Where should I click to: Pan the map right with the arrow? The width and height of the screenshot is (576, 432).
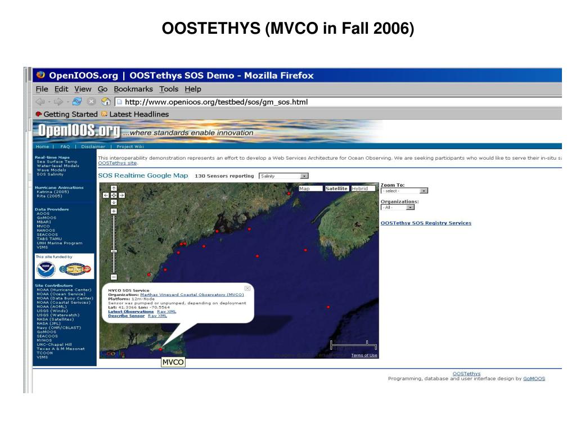pos(121,195)
